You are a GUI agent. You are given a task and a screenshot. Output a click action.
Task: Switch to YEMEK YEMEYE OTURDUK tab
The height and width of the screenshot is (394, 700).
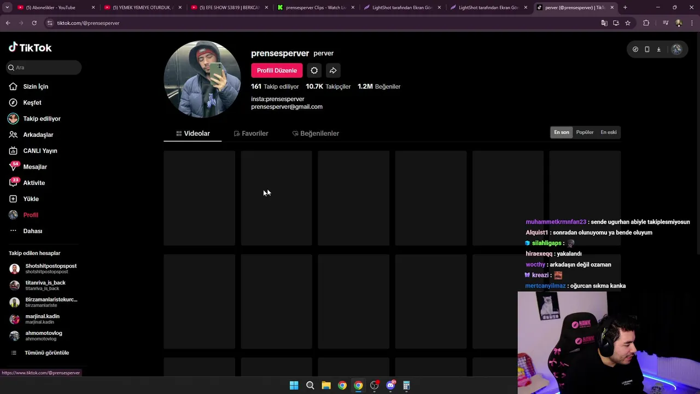(142, 8)
